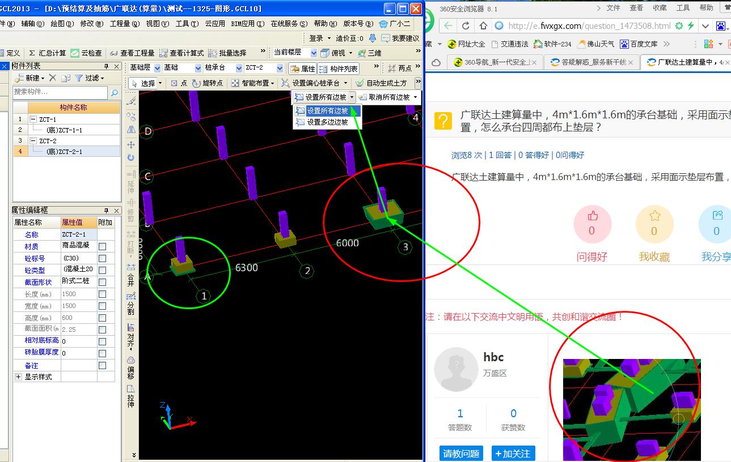Open the 过滤 filter dropdown
Viewport: 731px width, 462px height.
[x=103, y=78]
